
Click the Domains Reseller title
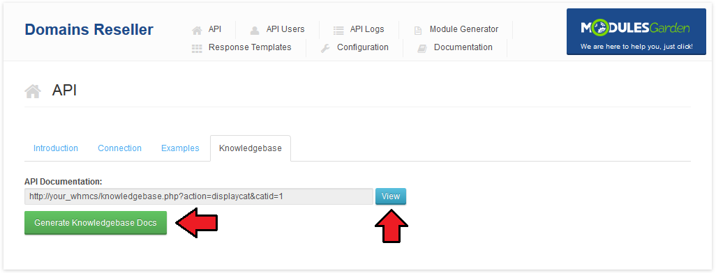point(89,30)
